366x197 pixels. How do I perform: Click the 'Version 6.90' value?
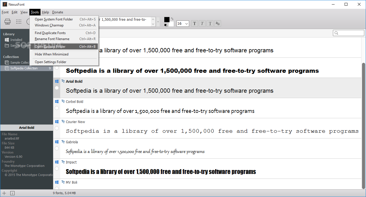13,157
